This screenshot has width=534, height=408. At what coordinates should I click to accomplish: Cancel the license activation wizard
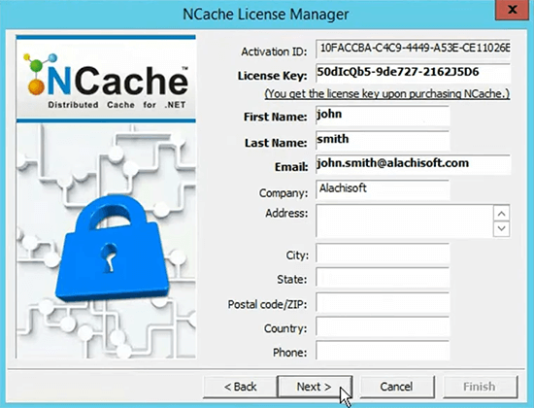pyautogui.click(x=397, y=387)
